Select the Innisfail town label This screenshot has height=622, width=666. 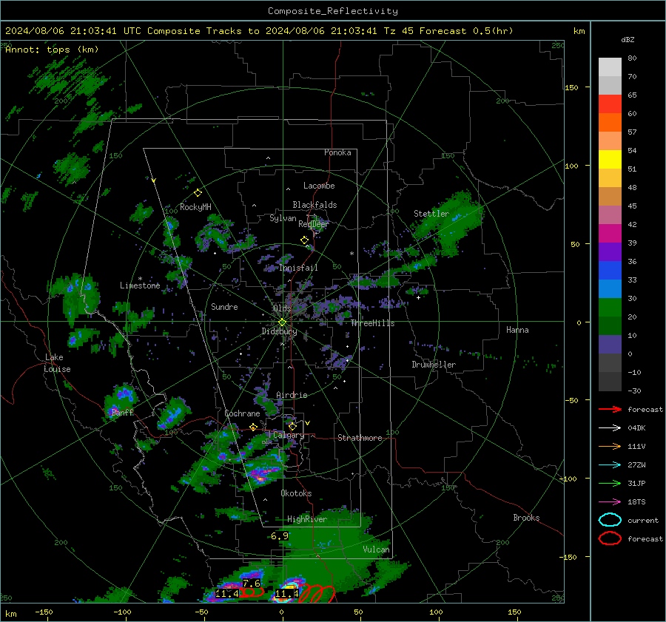pyautogui.click(x=298, y=268)
